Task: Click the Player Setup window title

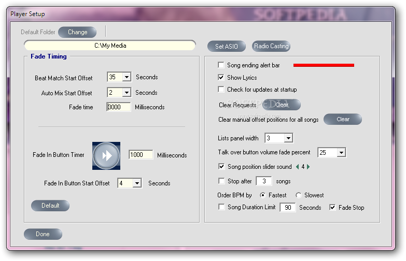Action: (27, 14)
